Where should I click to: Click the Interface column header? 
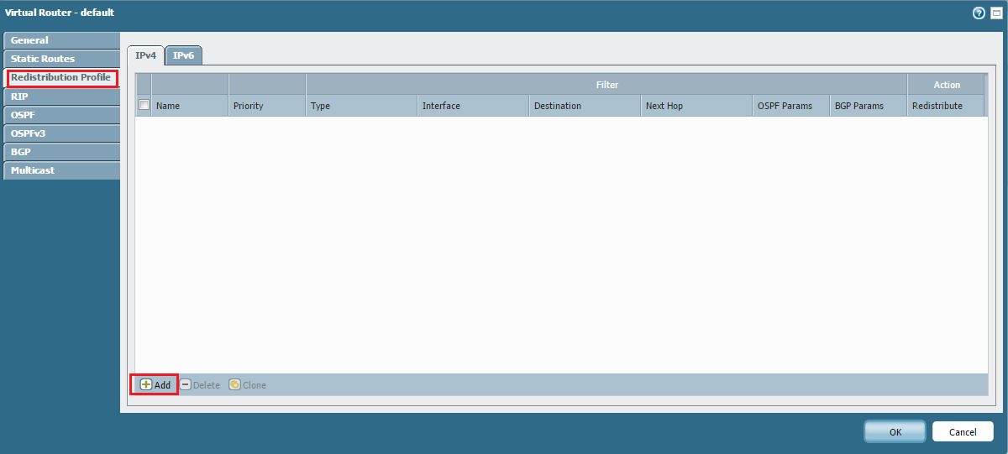(473, 106)
